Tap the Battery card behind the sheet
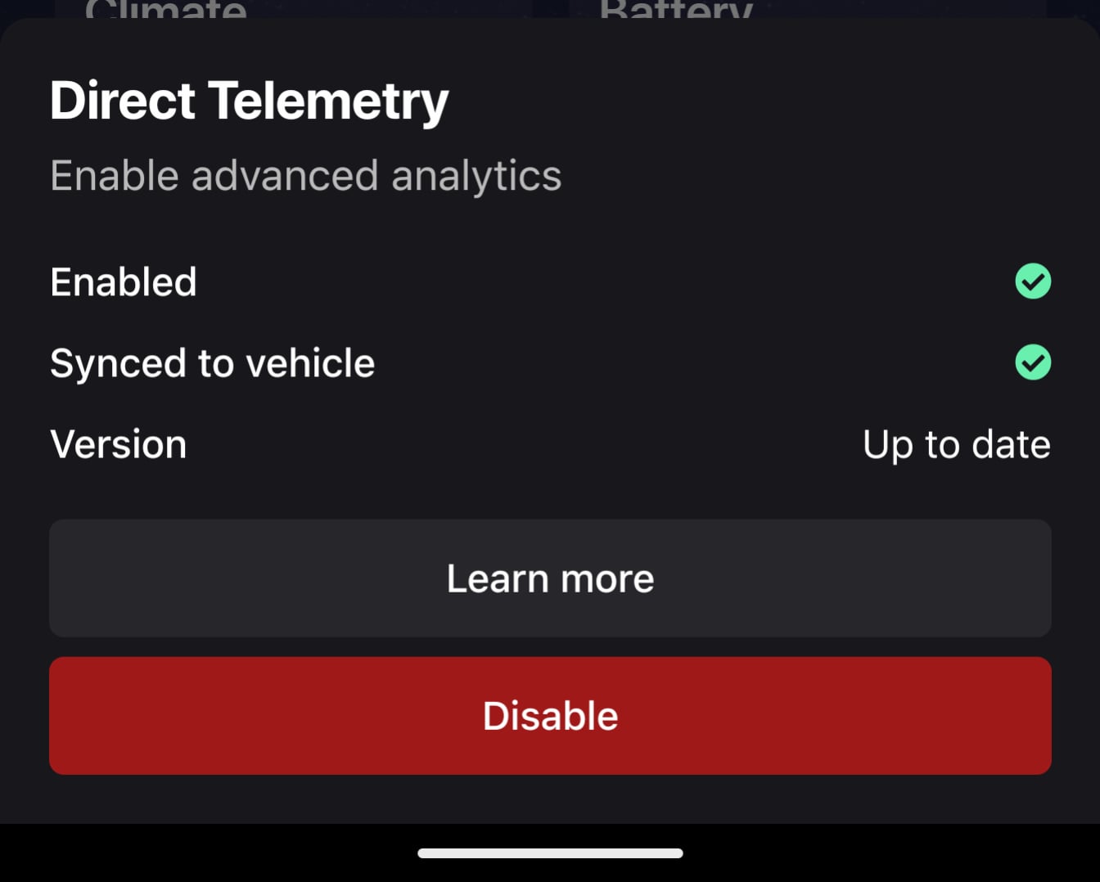1100x882 pixels. click(675, 9)
